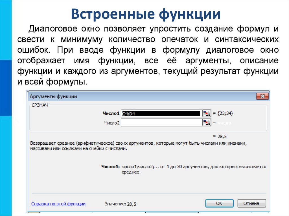Click the Отмена button

(x=251, y=203)
